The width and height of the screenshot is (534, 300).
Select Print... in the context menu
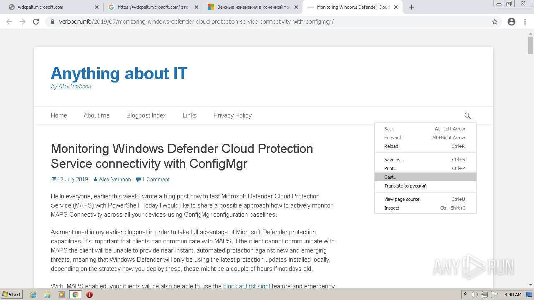[x=426, y=168]
